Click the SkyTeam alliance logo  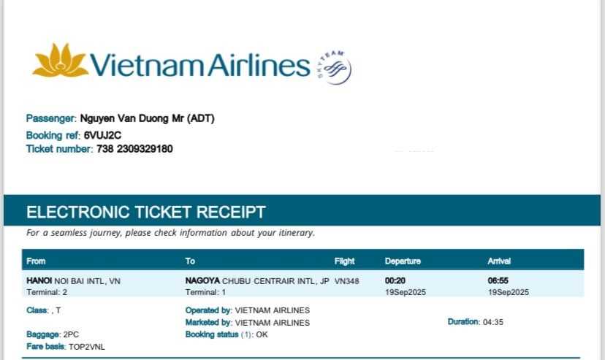click(335, 67)
